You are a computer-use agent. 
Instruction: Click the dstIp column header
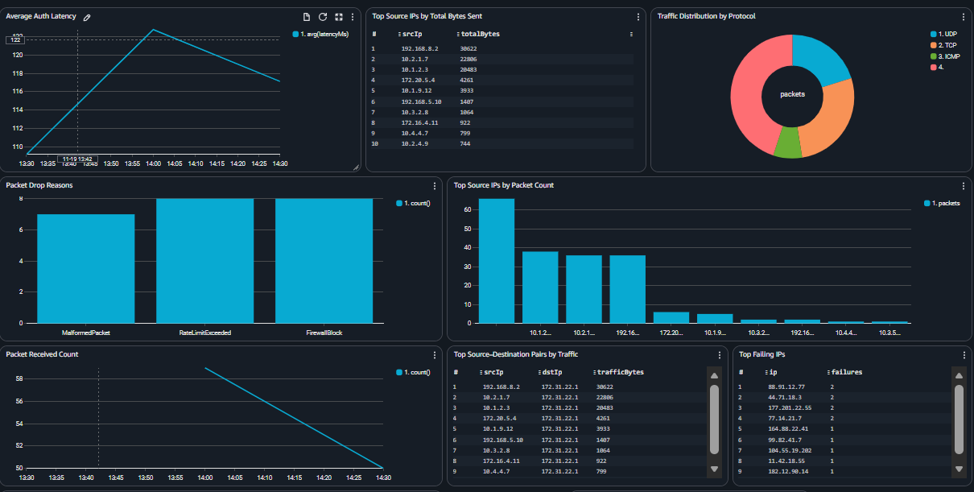coord(554,372)
